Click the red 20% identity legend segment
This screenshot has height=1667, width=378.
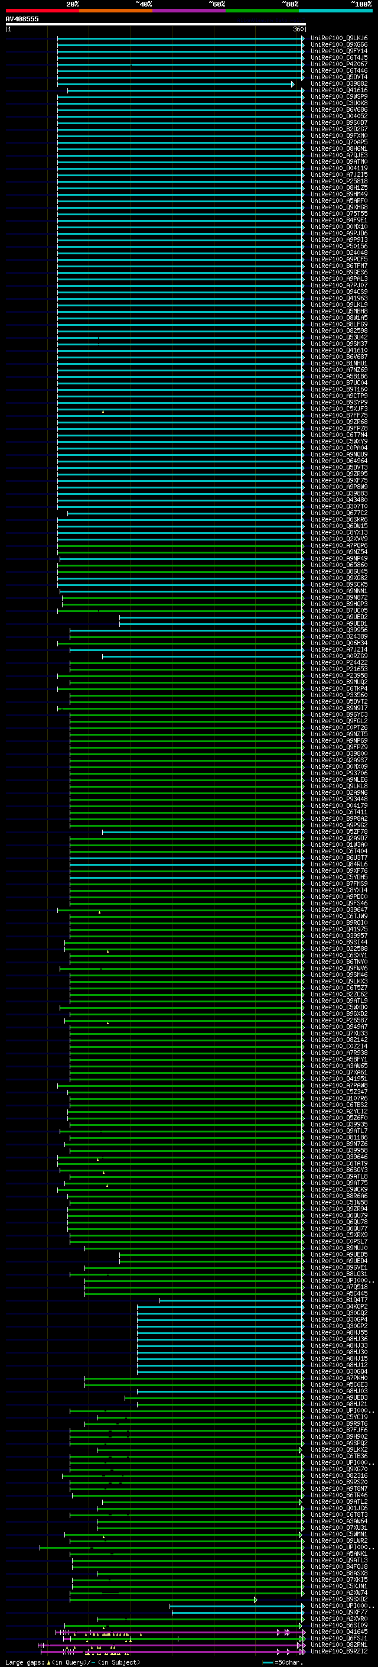pos(42,11)
